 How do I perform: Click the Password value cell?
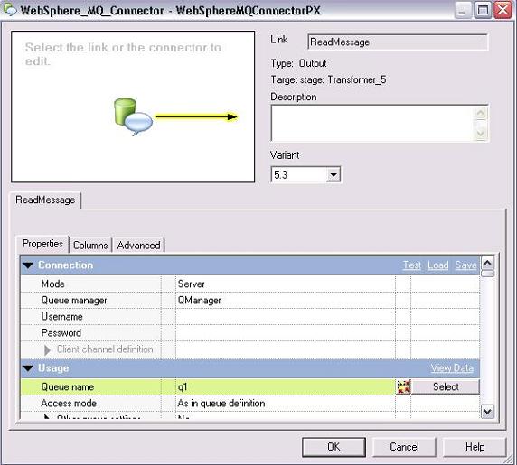[x=286, y=332]
